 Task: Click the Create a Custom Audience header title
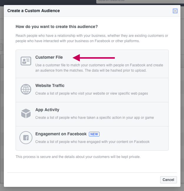34,11
